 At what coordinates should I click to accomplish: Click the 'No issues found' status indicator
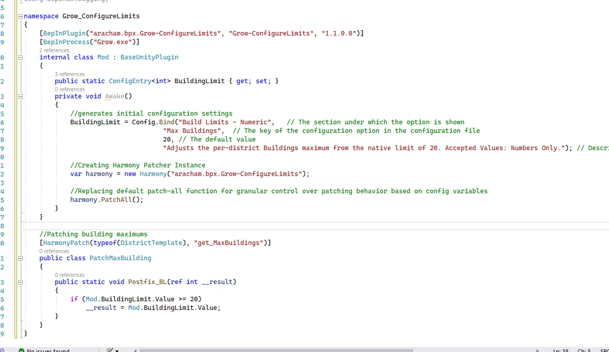44,350
